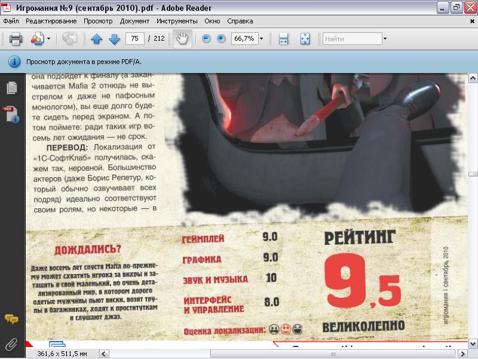This screenshot has height=359, width=478.
Task: Open the Окно menu
Action: click(x=212, y=21)
